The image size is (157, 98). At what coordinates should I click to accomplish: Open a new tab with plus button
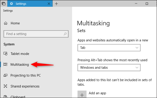point(56,4)
